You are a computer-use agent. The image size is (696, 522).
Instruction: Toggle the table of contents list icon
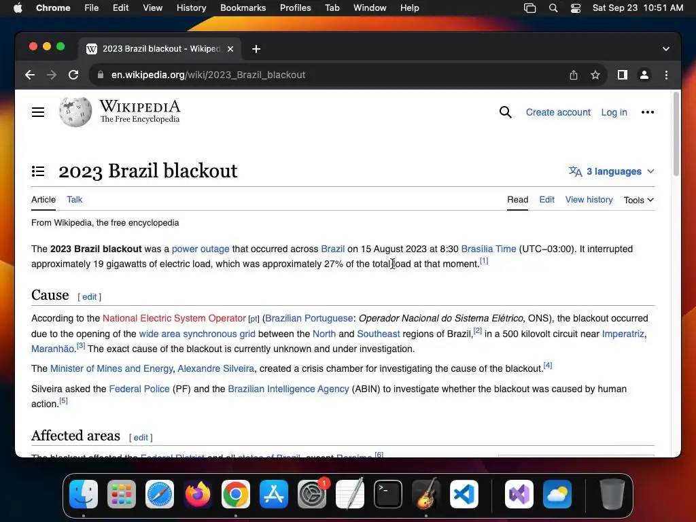(38, 171)
